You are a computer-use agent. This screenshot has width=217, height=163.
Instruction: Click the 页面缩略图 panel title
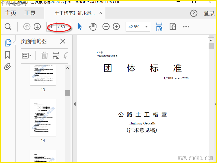tap(34, 41)
